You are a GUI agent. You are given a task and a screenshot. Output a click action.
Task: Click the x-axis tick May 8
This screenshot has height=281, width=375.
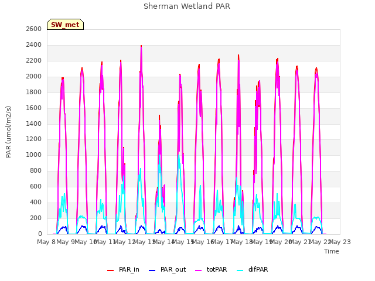pos(46,242)
